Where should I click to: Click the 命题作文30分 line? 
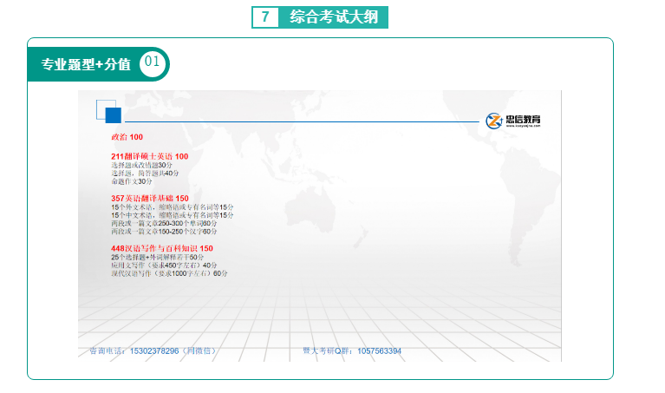click(x=131, y=181)
